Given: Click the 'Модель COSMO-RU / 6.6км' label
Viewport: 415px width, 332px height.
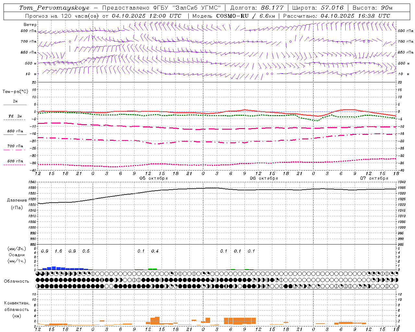Looking at the screenshot, I should (x=233, y=16).
